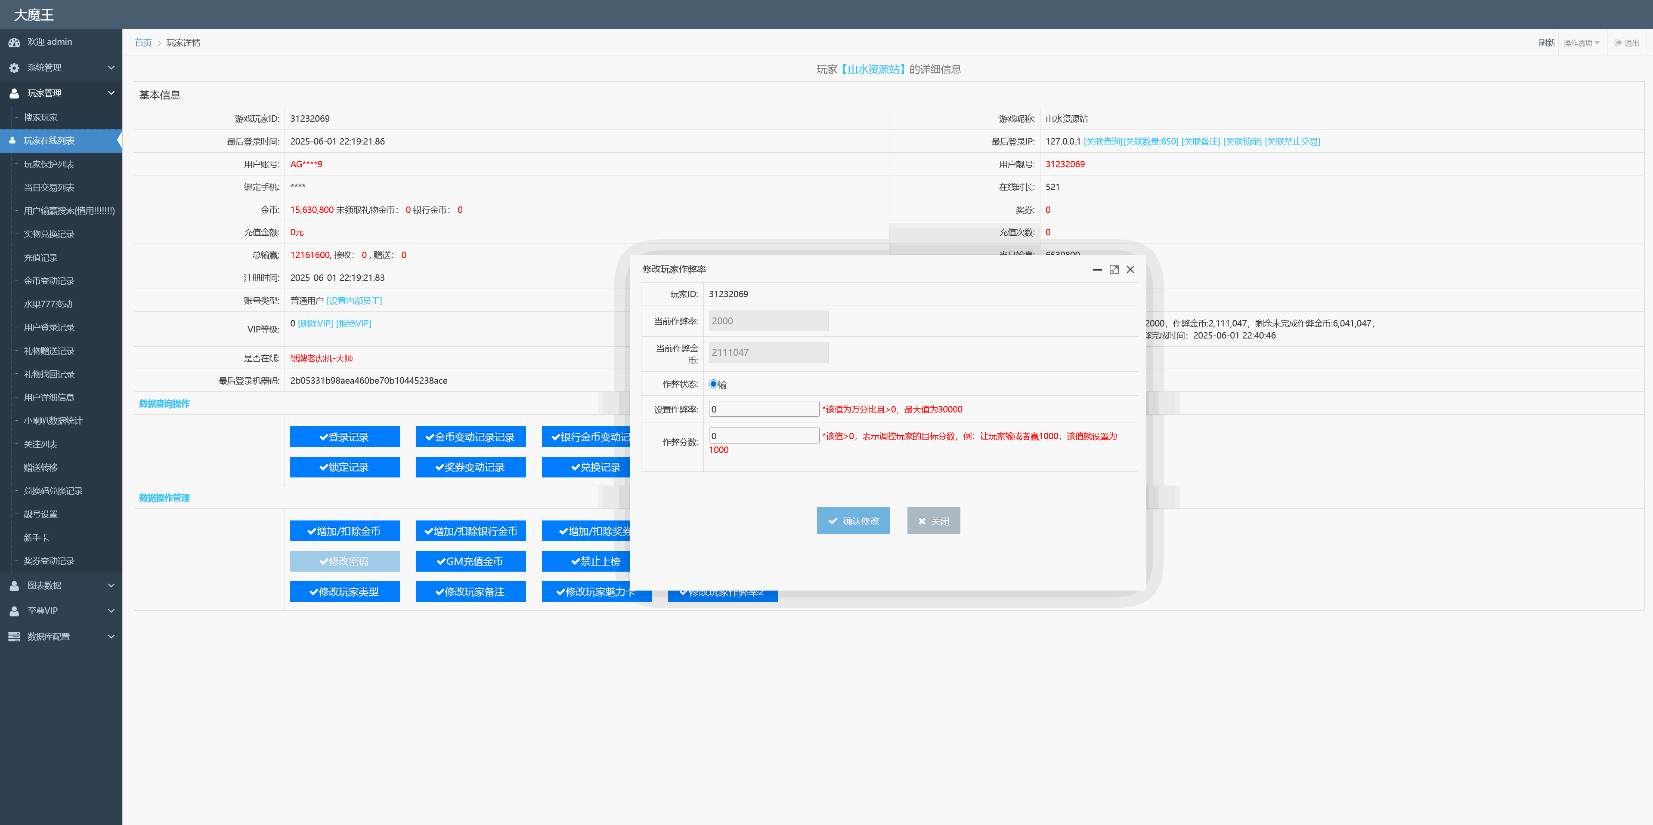Click the gear icon for 系统管理
This screenshot has height=825, width=1653.
coord(14,68)
